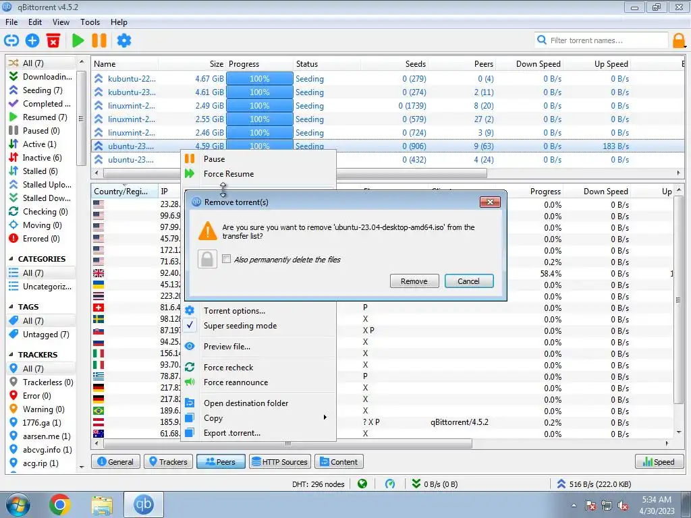
Task: Collapse the TRACKERS section
Action: click(11, 355)
